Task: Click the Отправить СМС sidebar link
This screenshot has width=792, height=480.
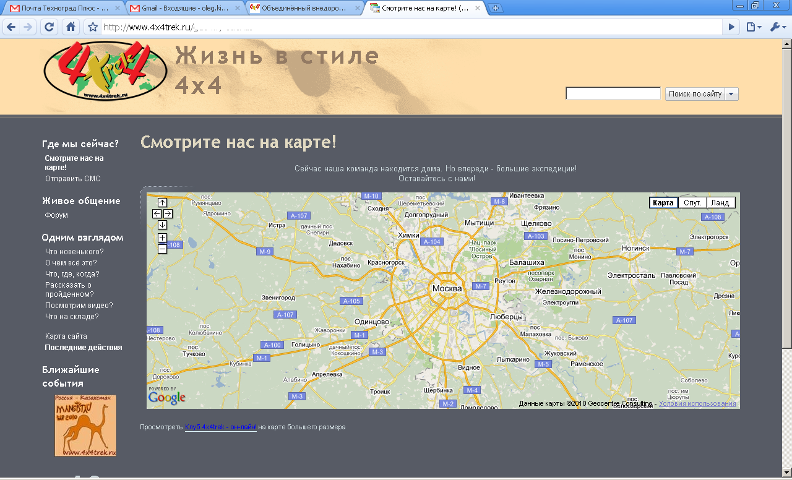Action: pyautogui.click(x=72, y=179)
